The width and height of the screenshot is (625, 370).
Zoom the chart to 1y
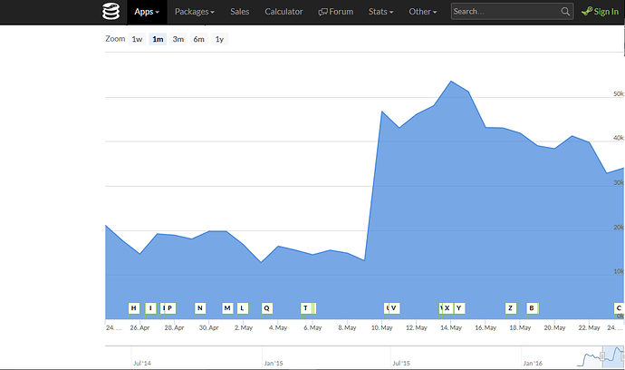click(x=219, y=39)
